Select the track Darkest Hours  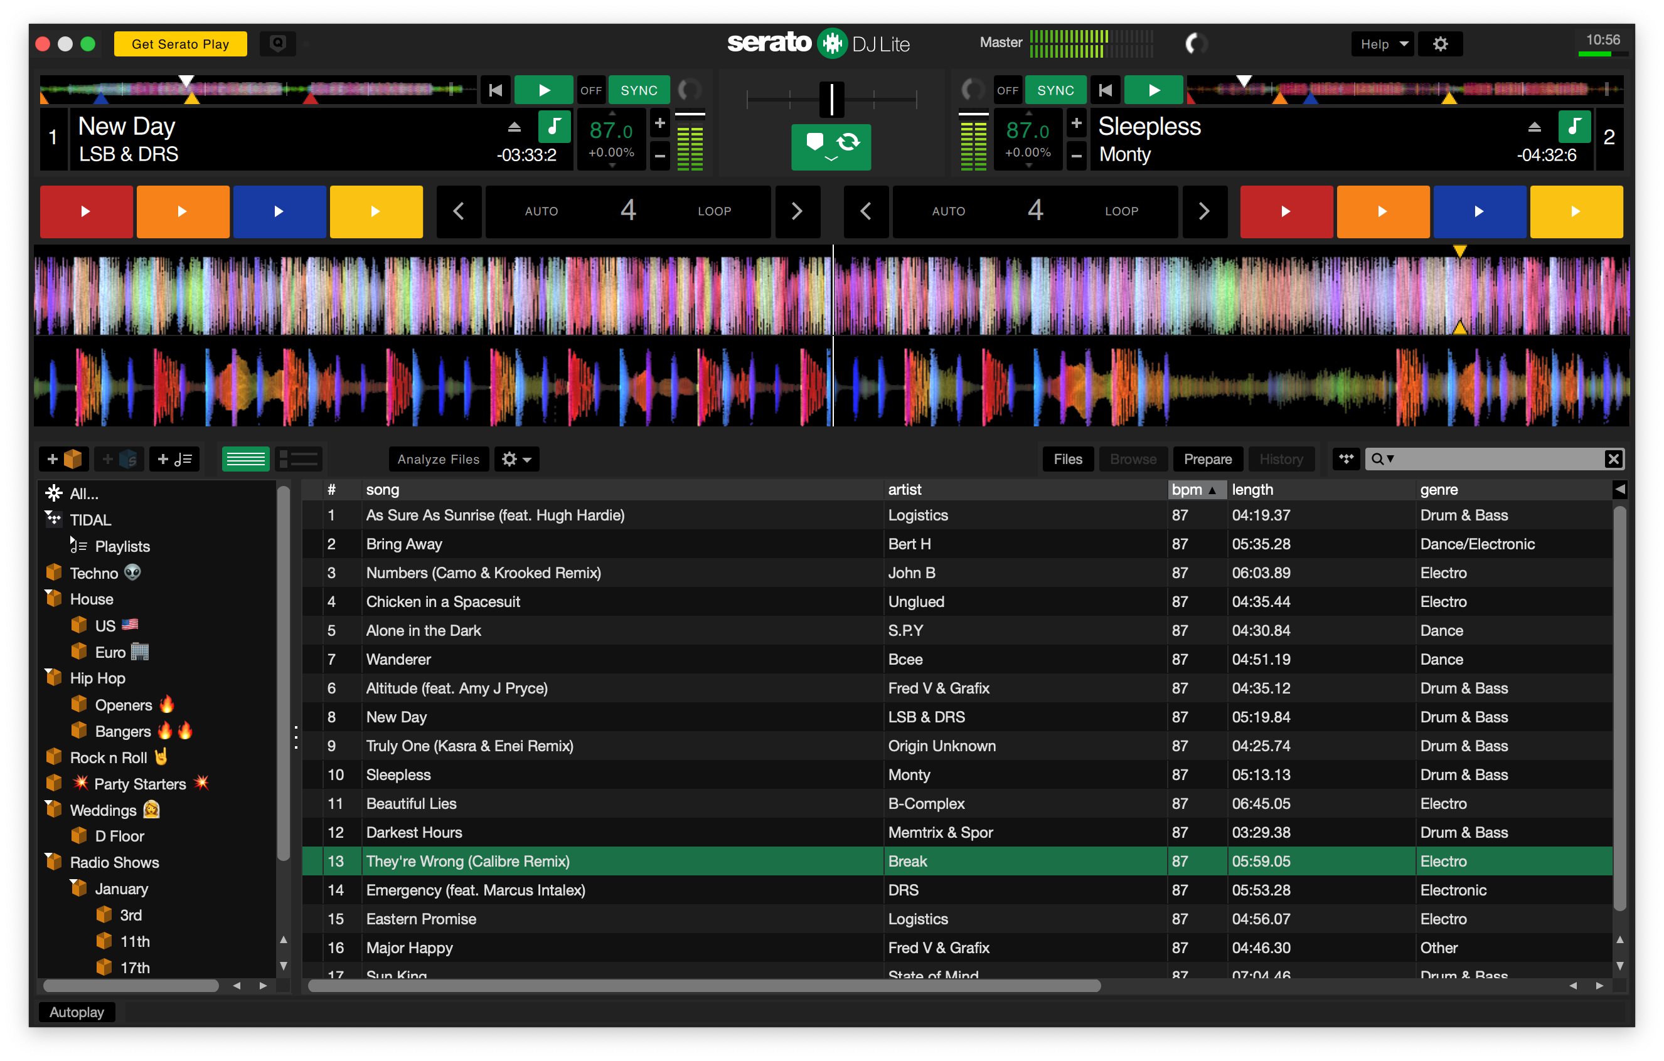click(x=957, y=832)
